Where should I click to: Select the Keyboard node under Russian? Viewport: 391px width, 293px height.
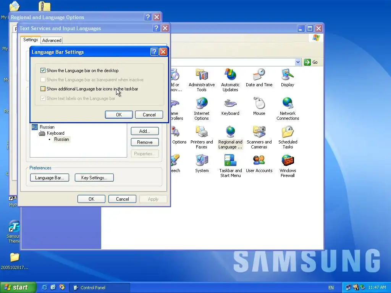[52, 133]
